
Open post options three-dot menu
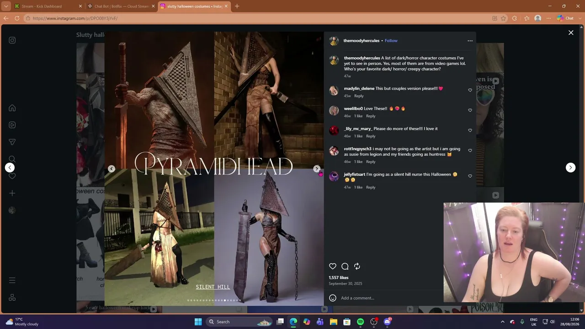click(470, 41)
